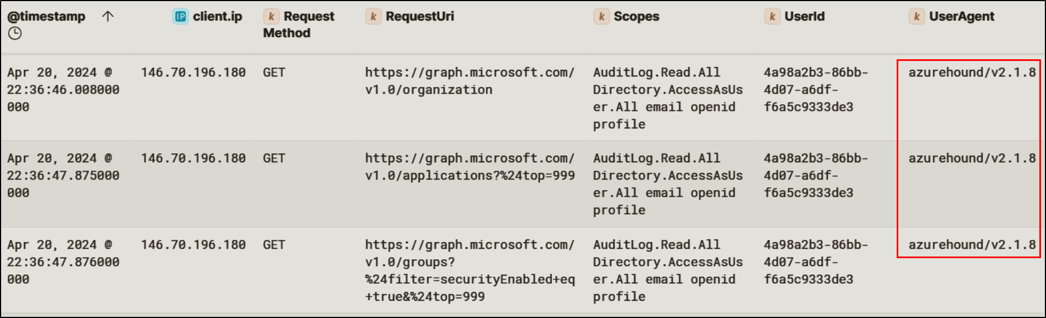Click the 22:36:46.008000 timestamp cell

63,89
